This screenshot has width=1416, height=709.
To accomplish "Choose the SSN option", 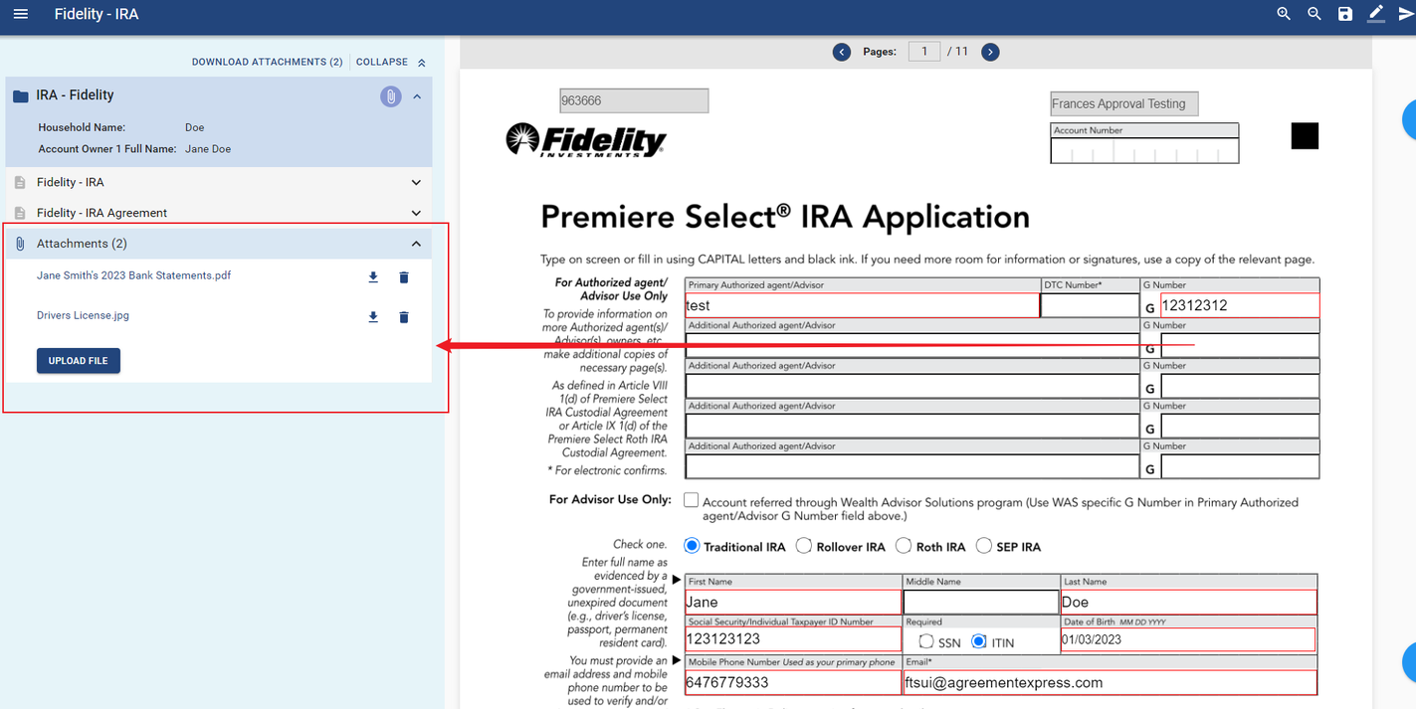I will [926, 641].
